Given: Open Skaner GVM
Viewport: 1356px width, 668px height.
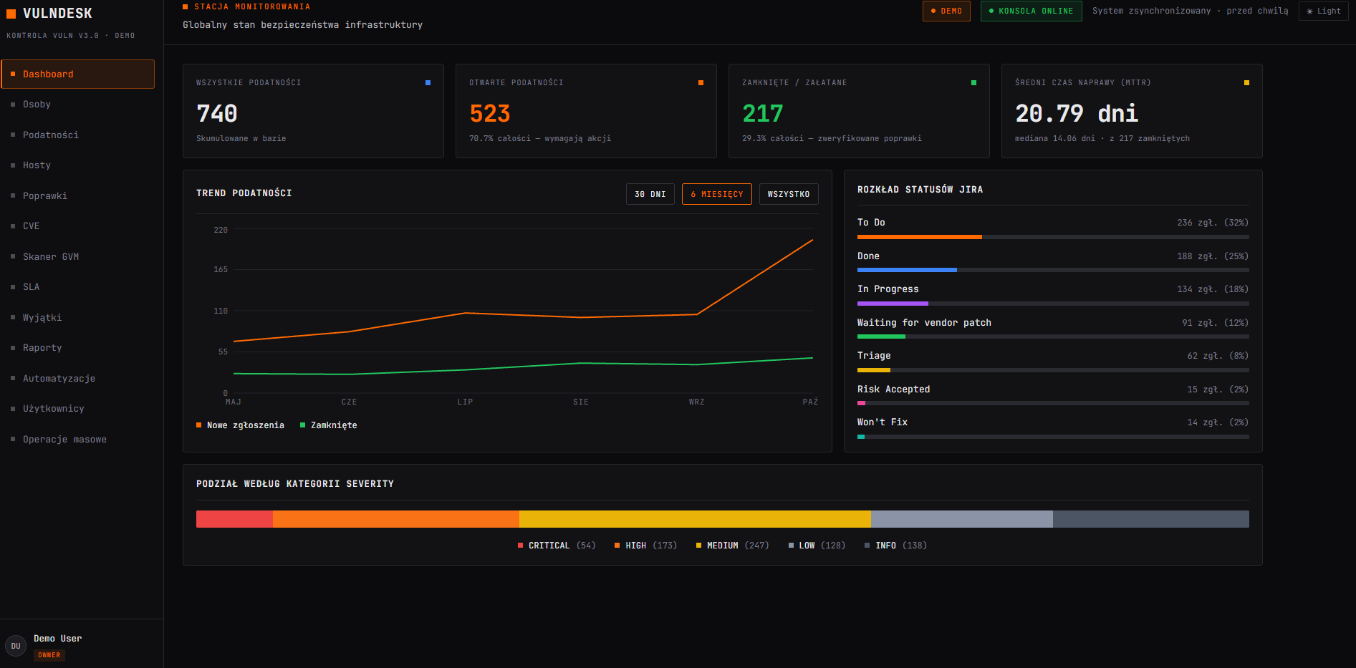Looking at the screenshot, I should click(x=78, y=257).
